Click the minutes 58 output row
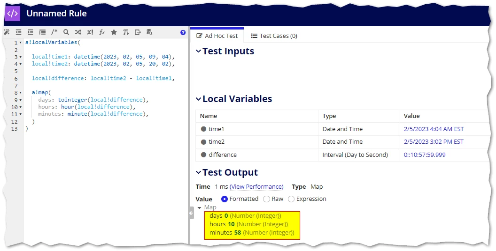 tap(252, 233)
